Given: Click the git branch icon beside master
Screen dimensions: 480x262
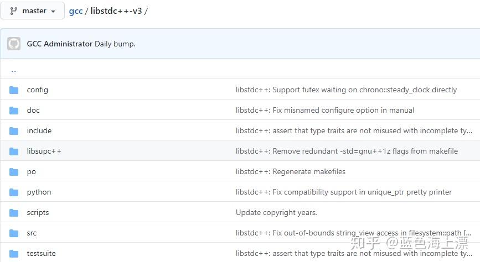Looking at the screenshot, I should pos(13,11).
